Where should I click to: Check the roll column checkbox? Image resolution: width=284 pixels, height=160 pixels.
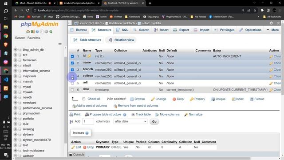[x=72, y=83]
